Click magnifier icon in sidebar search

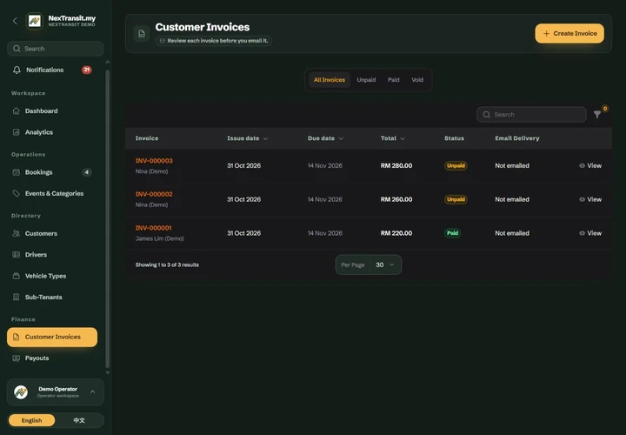coord(17,49)
